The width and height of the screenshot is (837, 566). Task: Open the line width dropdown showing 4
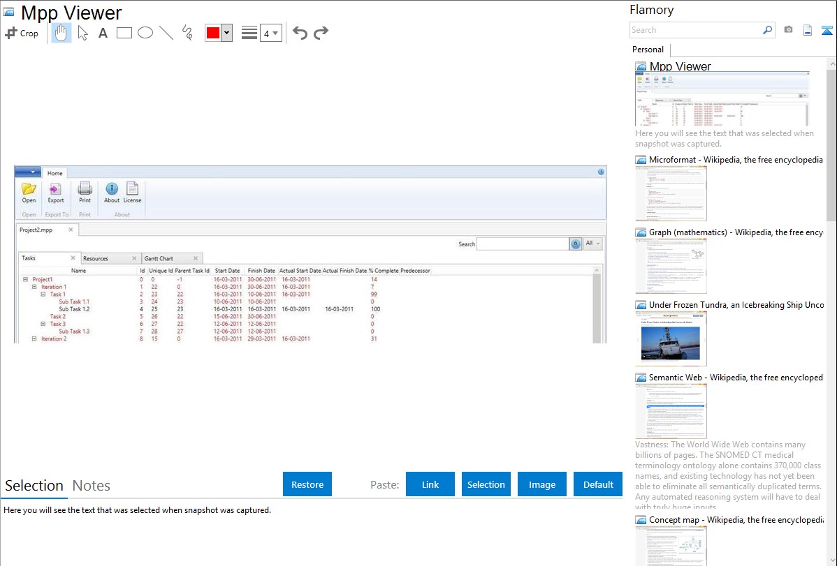[x=270, y=33]
